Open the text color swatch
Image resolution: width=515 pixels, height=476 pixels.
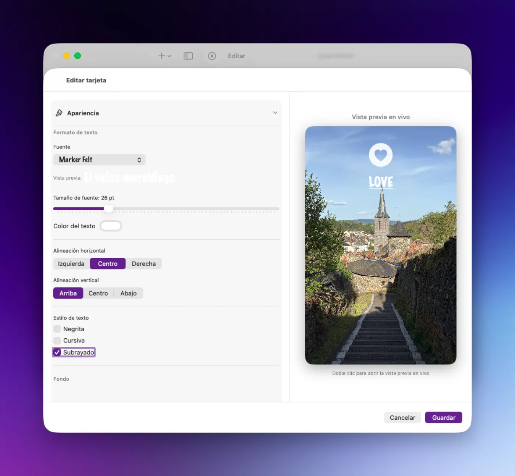(x=111, y=226)
